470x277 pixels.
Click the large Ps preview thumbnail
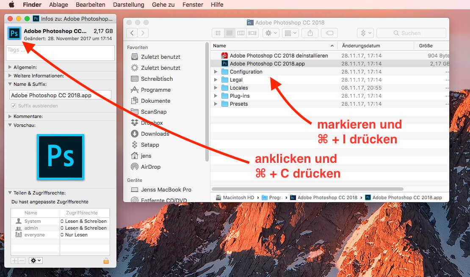point(61,157)
